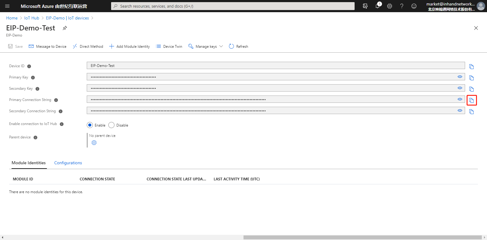This screenshot has height=240, width=487.
Task: Pin EIP-Demo-Test to dashboard
Action: click(x=65, y=28)
